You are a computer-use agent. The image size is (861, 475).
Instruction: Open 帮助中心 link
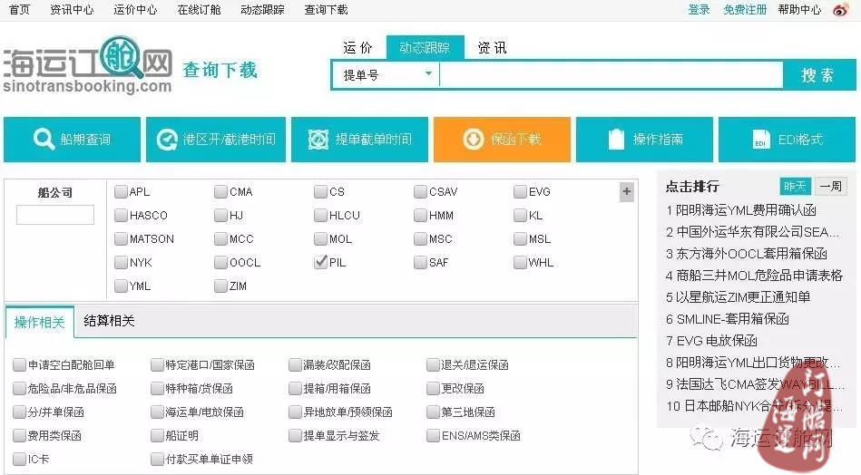799,9
